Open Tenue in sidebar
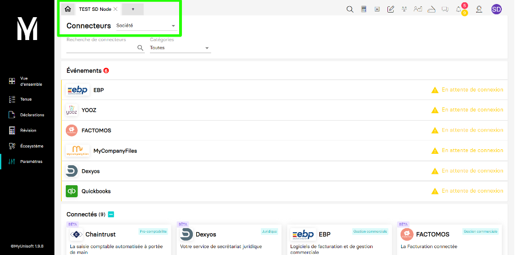 (x=21, y=99)
